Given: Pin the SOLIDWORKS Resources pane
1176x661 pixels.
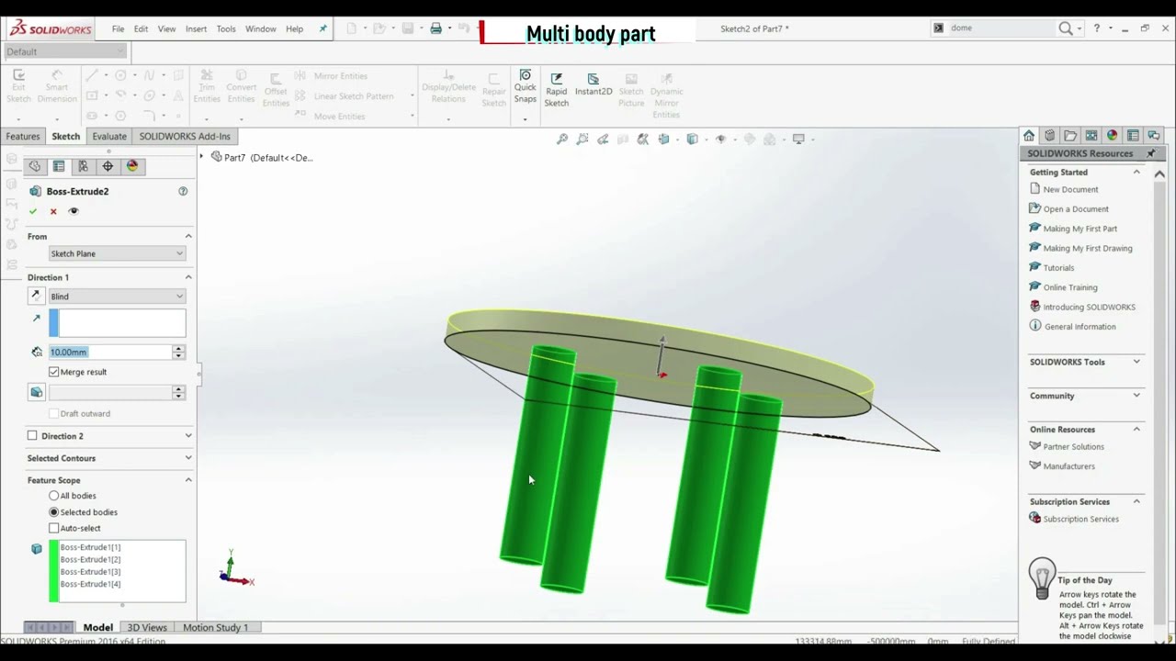Looking at the screenshot, I should [1151, 153].
